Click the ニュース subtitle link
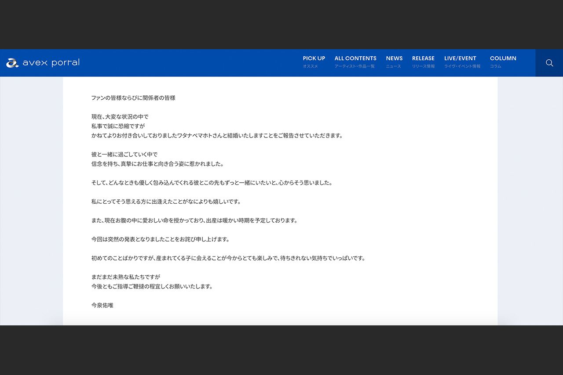Viewport: 563px width, 375px height. click(393, 66)
